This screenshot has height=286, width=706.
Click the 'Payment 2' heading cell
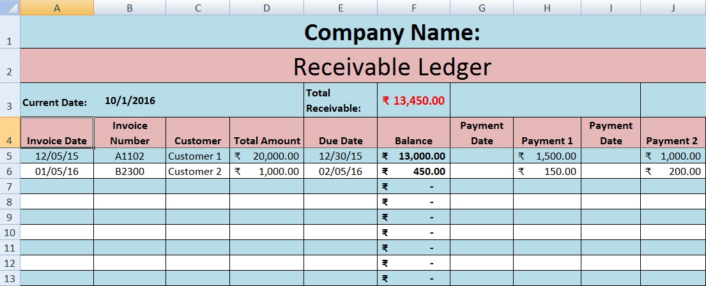pyautogui.click(x=673, y=133)
